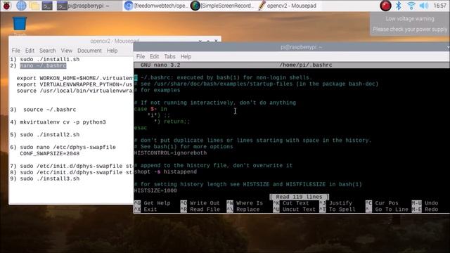This screenshot has width=450, height=253.
Task: Click 'shopt -s histappend' line in nano
Action: [165, 171]
